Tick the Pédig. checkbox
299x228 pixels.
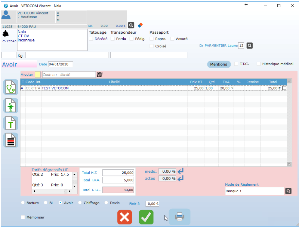pyautogui.click(x=131, y=39)
